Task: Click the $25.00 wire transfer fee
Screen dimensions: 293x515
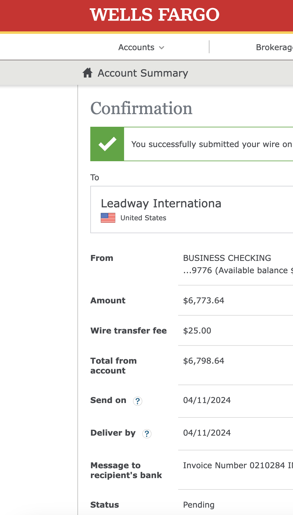Action: (197, 331)
